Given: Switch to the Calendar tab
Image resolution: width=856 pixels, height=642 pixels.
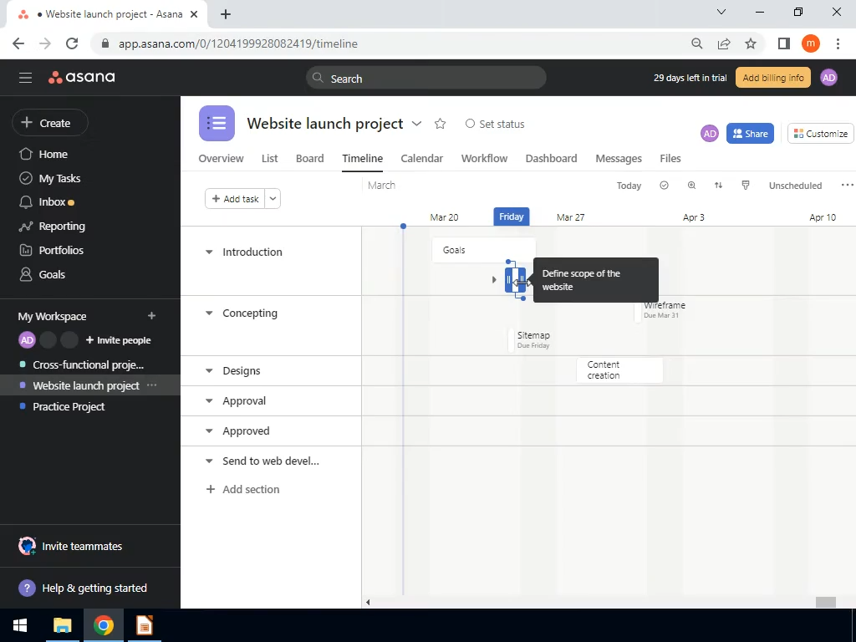Looking at the screenshot, I should tap(421, 158).
